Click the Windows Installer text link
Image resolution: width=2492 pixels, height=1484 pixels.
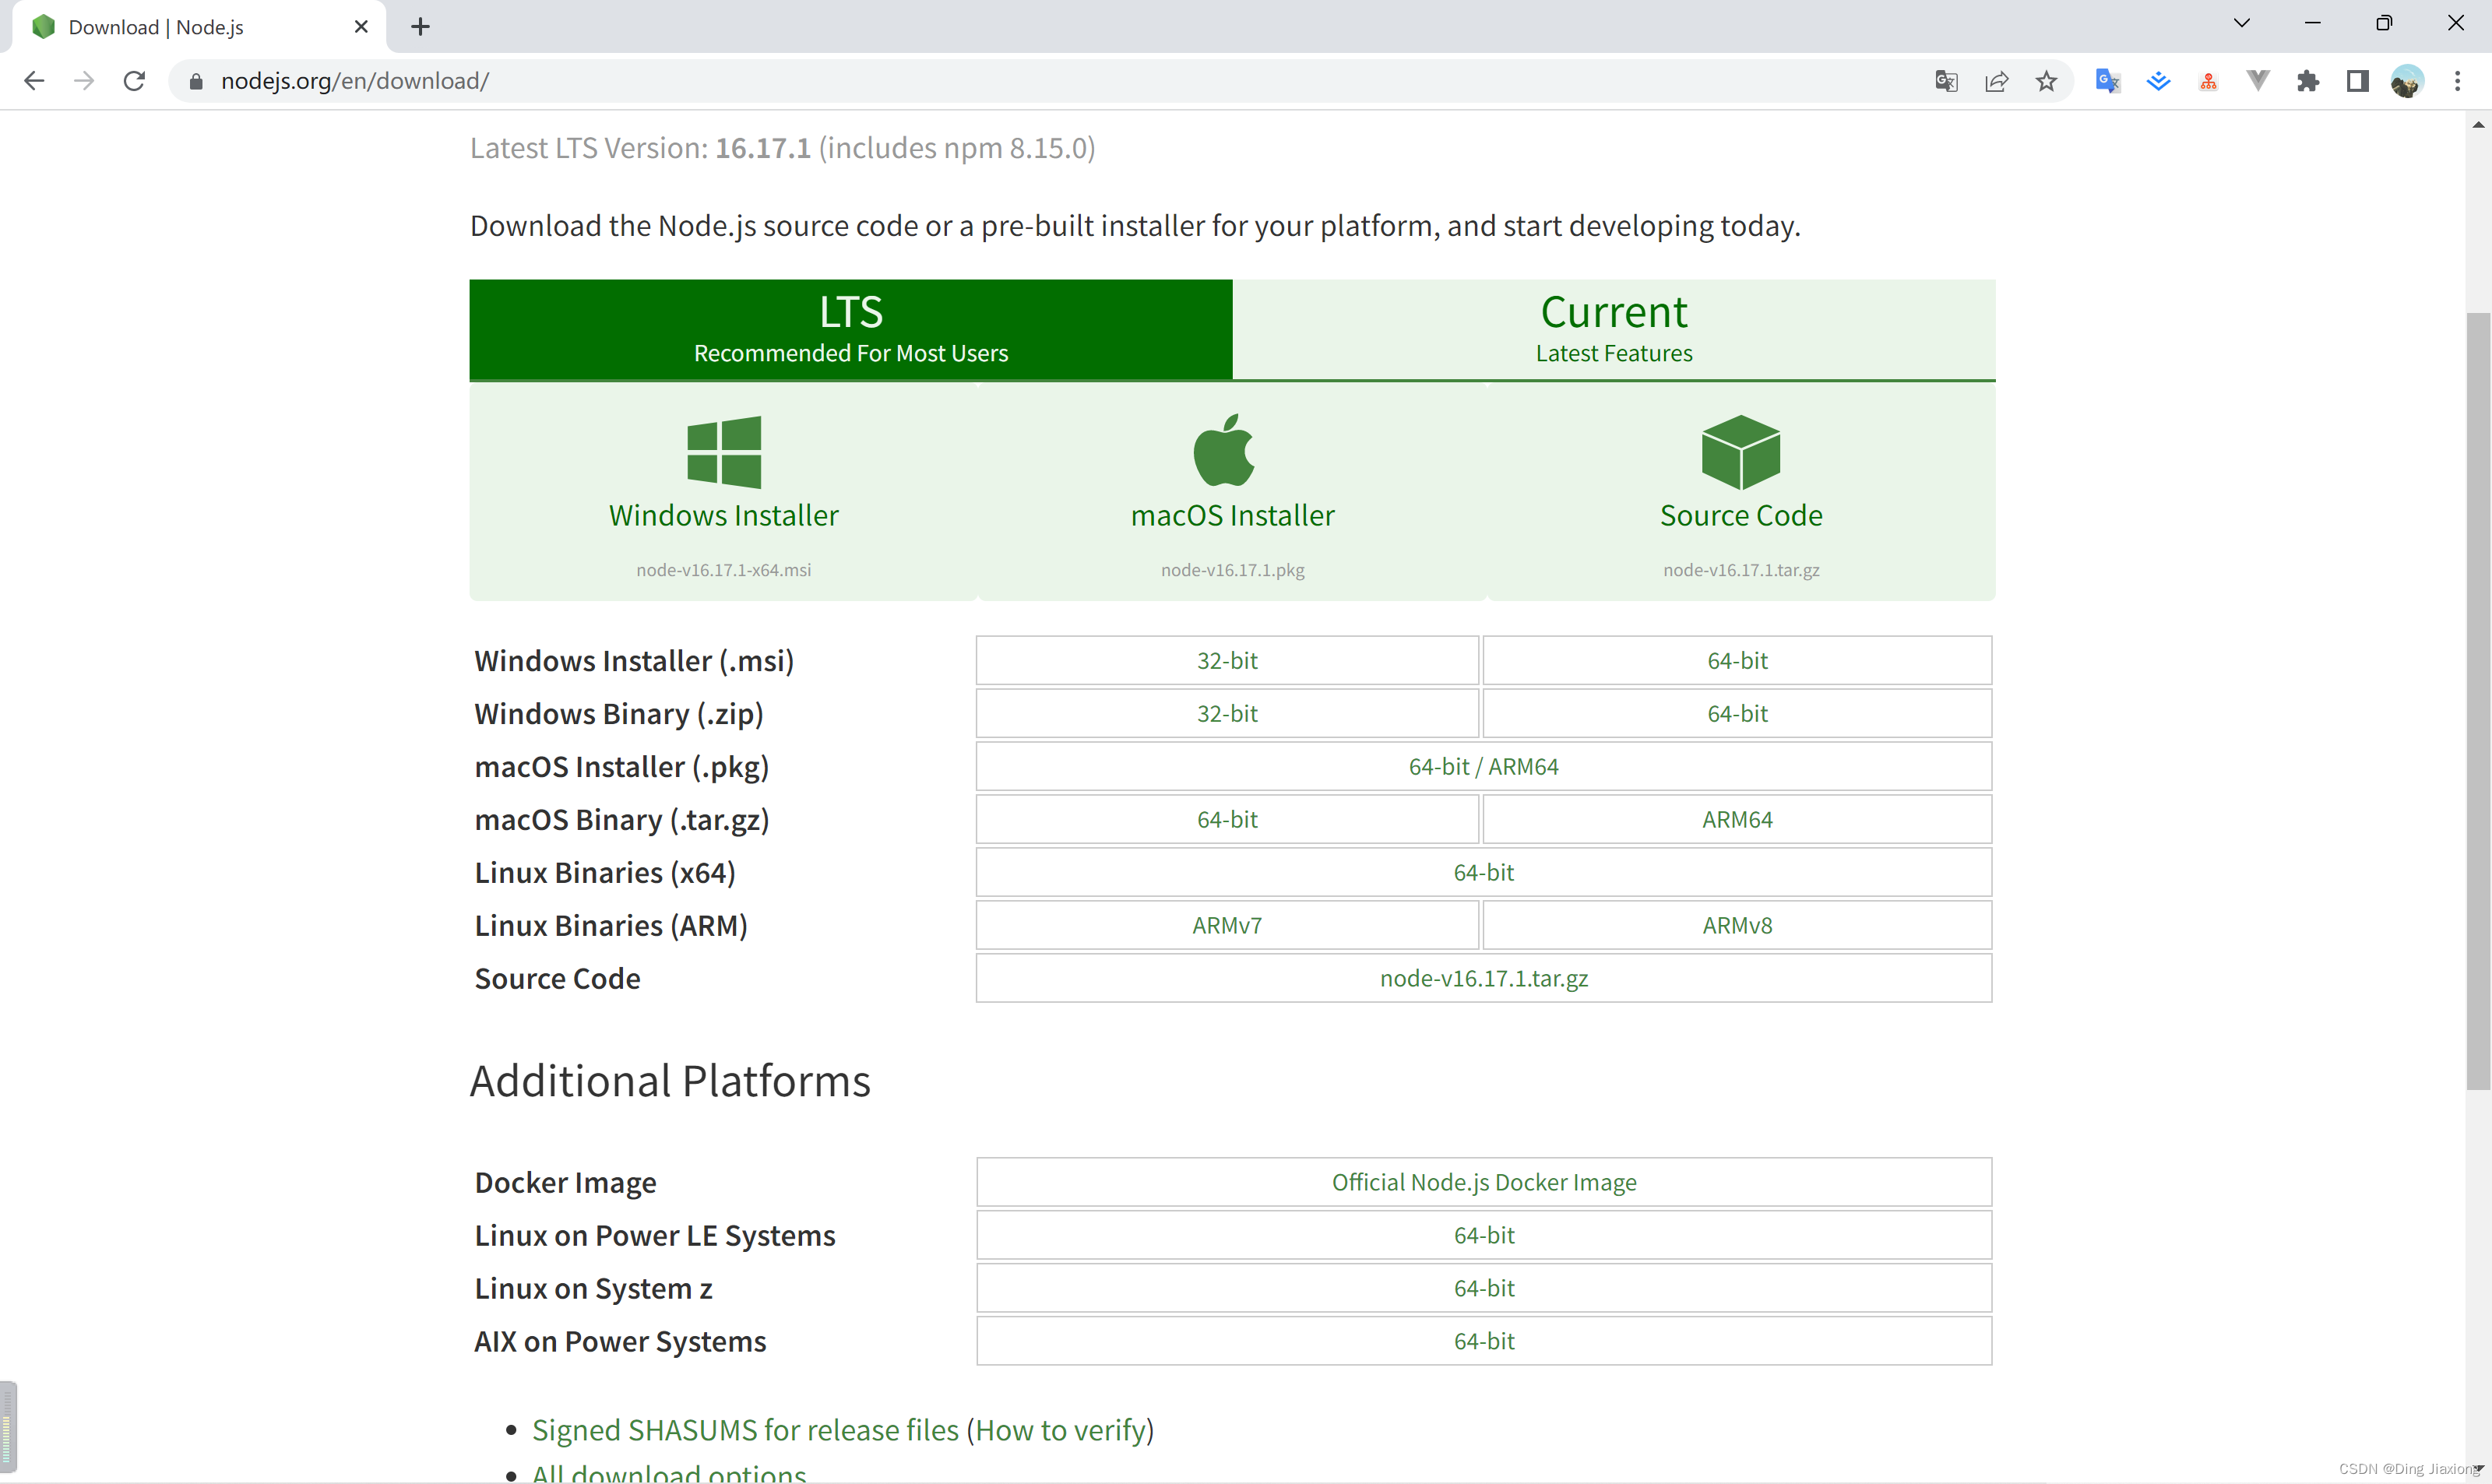(724, 515)
